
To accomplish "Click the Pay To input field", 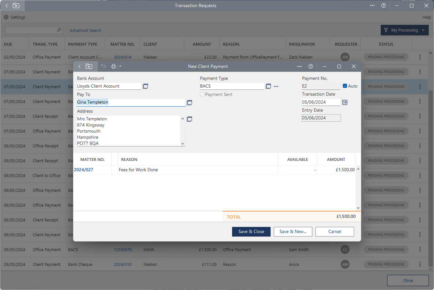I will tap(131, 102).
